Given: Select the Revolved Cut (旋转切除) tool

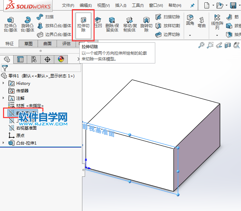Looking at the screenshot, I should click(146, 24).
